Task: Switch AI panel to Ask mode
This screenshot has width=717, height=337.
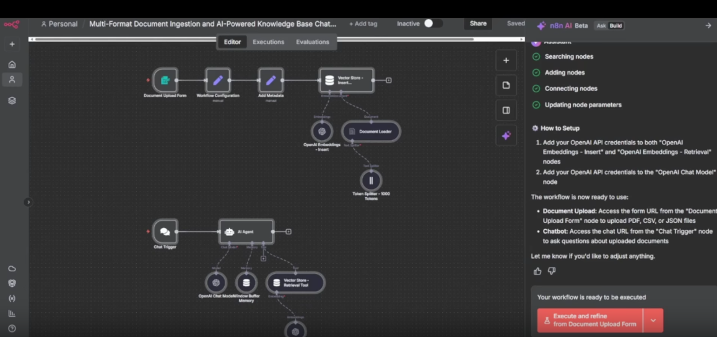Action: point(601,26)
